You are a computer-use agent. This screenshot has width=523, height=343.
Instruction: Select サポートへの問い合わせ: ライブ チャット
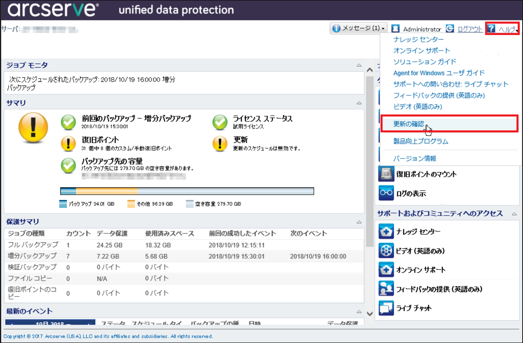[451, 84]
